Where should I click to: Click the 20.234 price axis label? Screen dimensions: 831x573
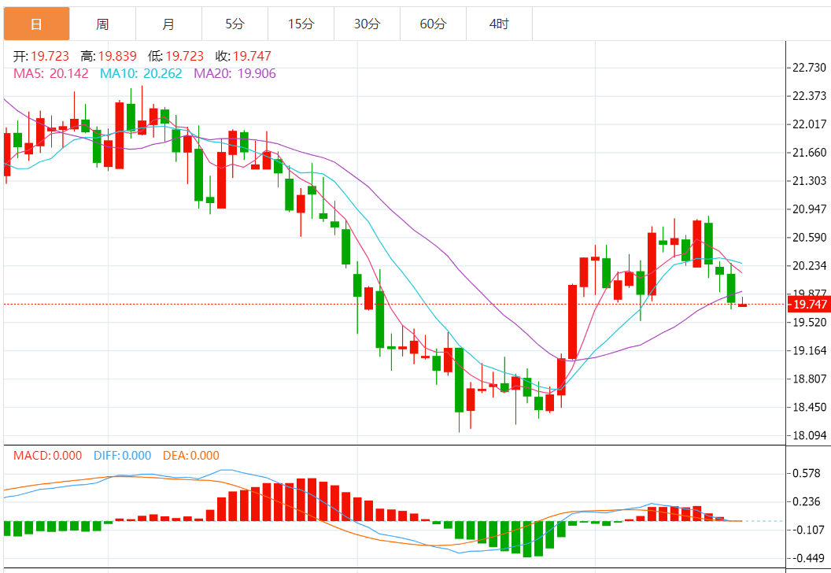click(809, 265)
